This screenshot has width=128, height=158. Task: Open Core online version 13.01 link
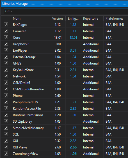[x=73, y=38]
